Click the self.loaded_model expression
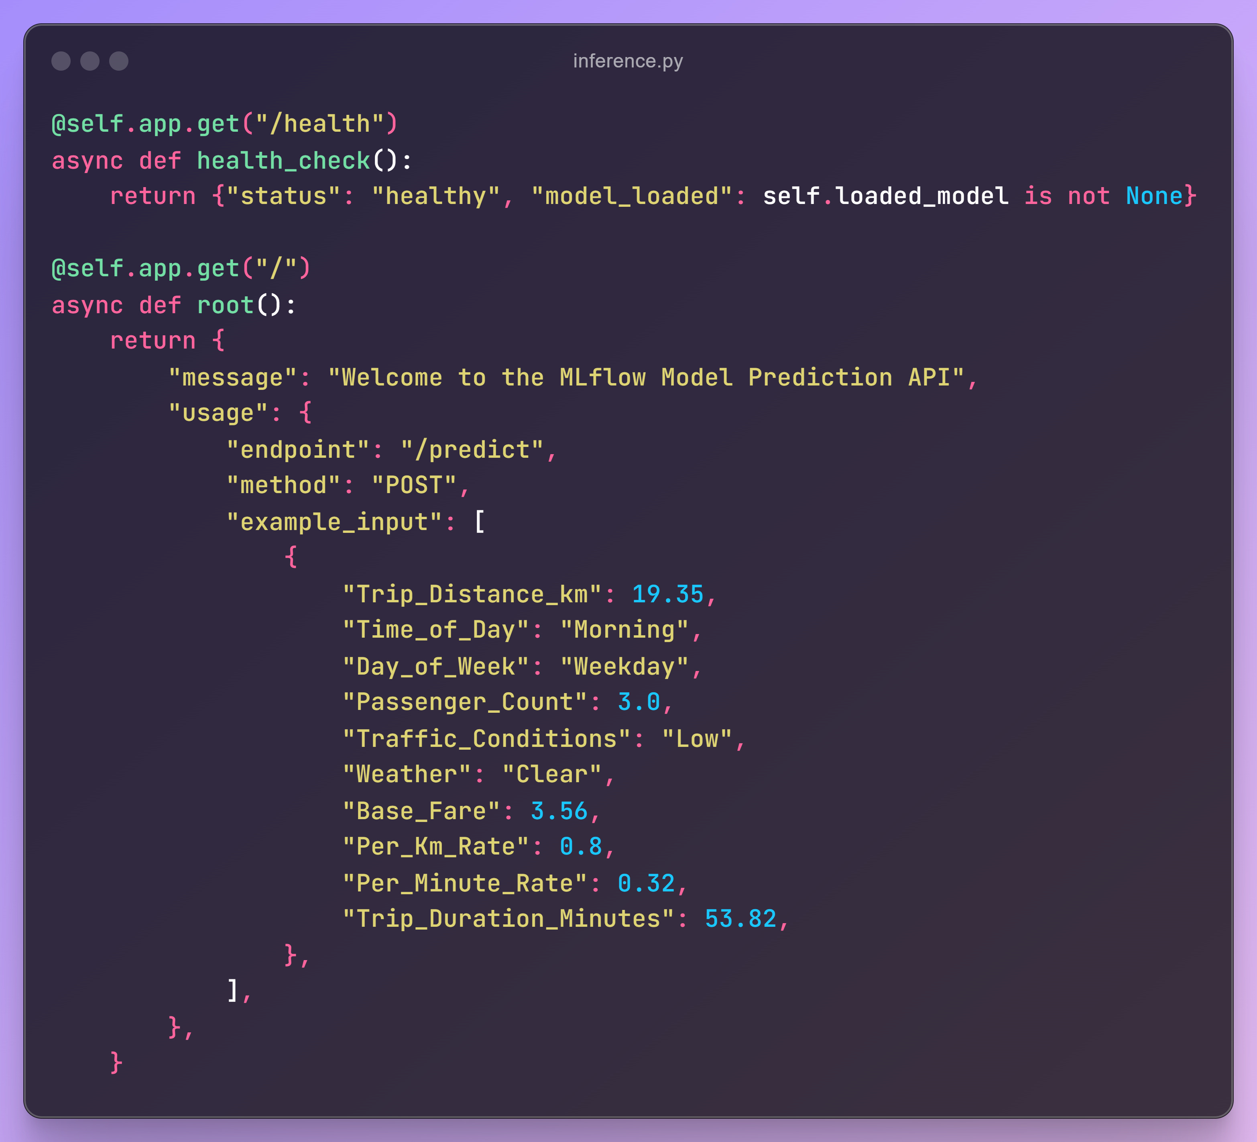Screen dimensions: 1257x1142 pyautogui.click(x=885, y=196)
